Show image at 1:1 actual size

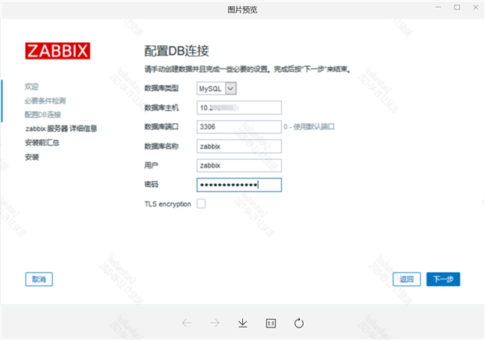coord(271,324)
